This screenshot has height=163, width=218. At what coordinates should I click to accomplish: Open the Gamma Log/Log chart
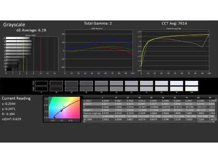click(175, 50)
